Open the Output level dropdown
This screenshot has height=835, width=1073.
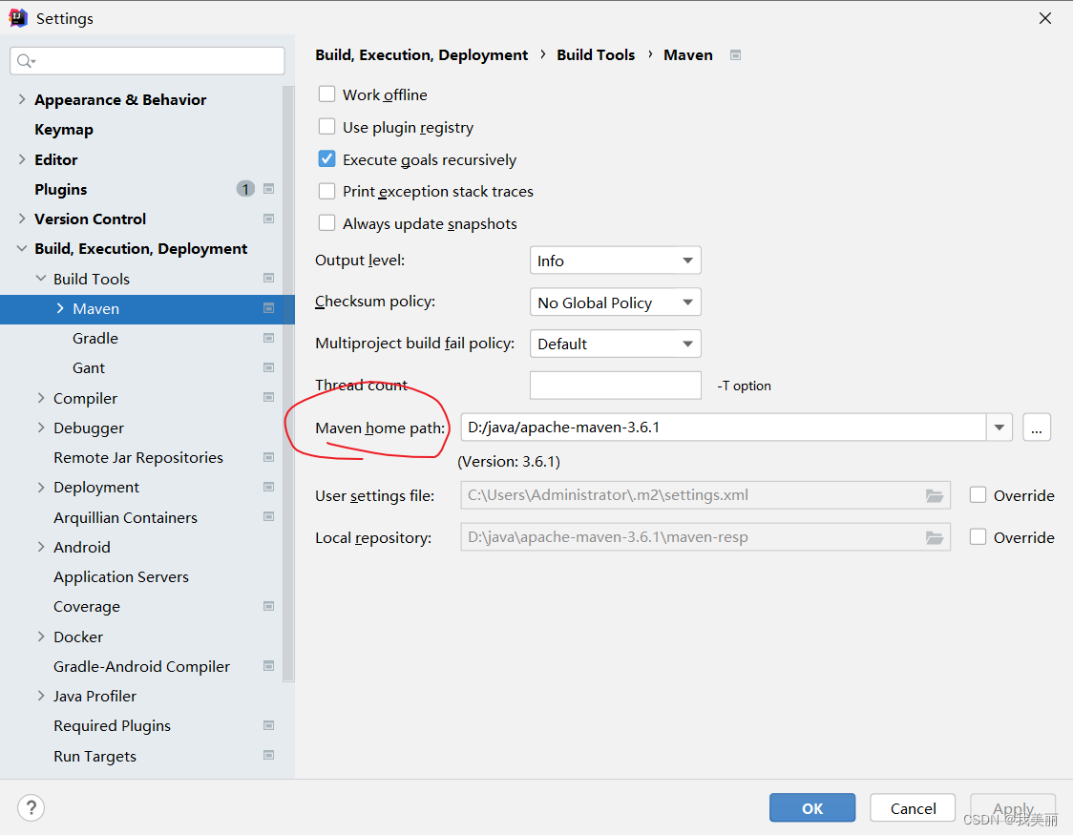pyautogui.click(x=615, y=261)
